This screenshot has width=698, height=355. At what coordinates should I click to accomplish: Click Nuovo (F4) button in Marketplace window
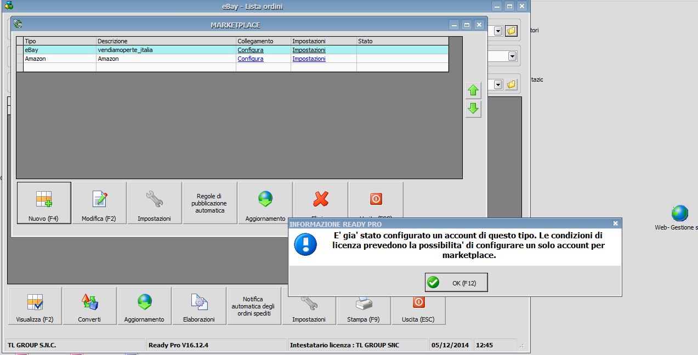point(44,203)
